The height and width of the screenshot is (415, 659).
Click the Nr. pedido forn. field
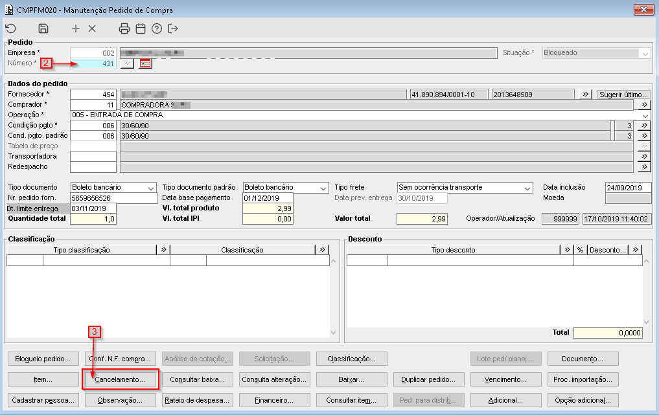(113, 198)
